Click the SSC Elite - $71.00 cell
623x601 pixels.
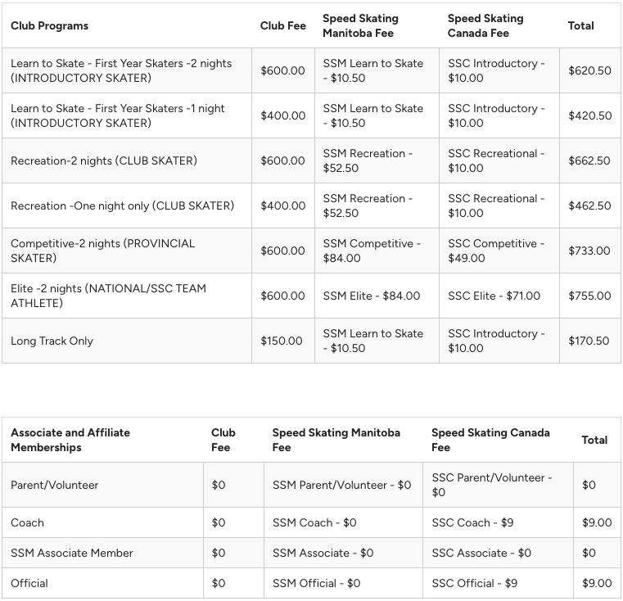[494, 296]
